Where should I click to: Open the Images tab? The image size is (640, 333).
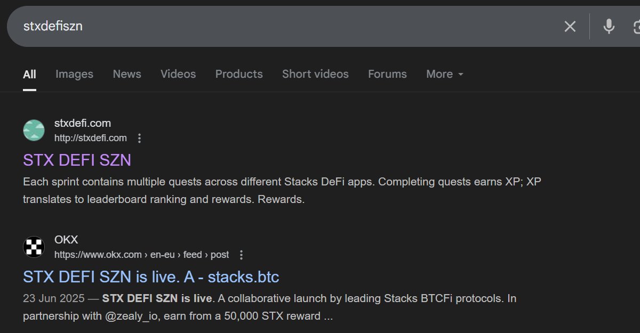click(74, 74)
